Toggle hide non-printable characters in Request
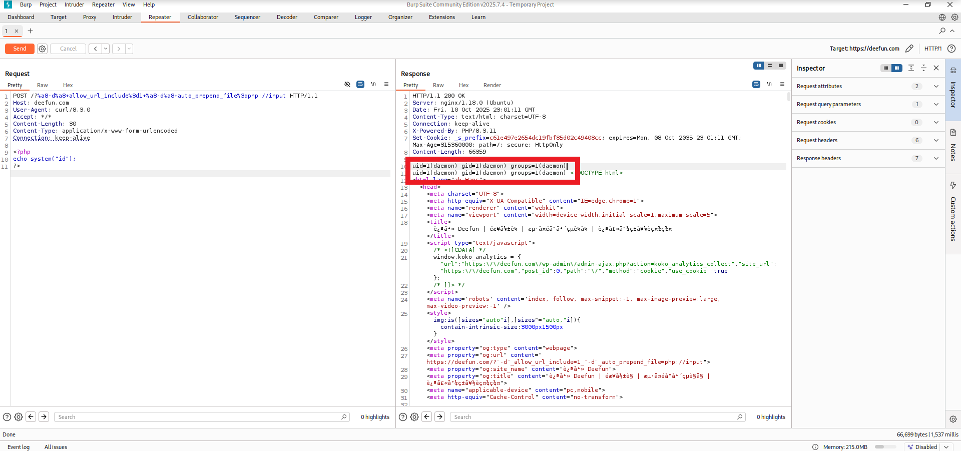Screen dimensions: 961x451 pos(347,84)
